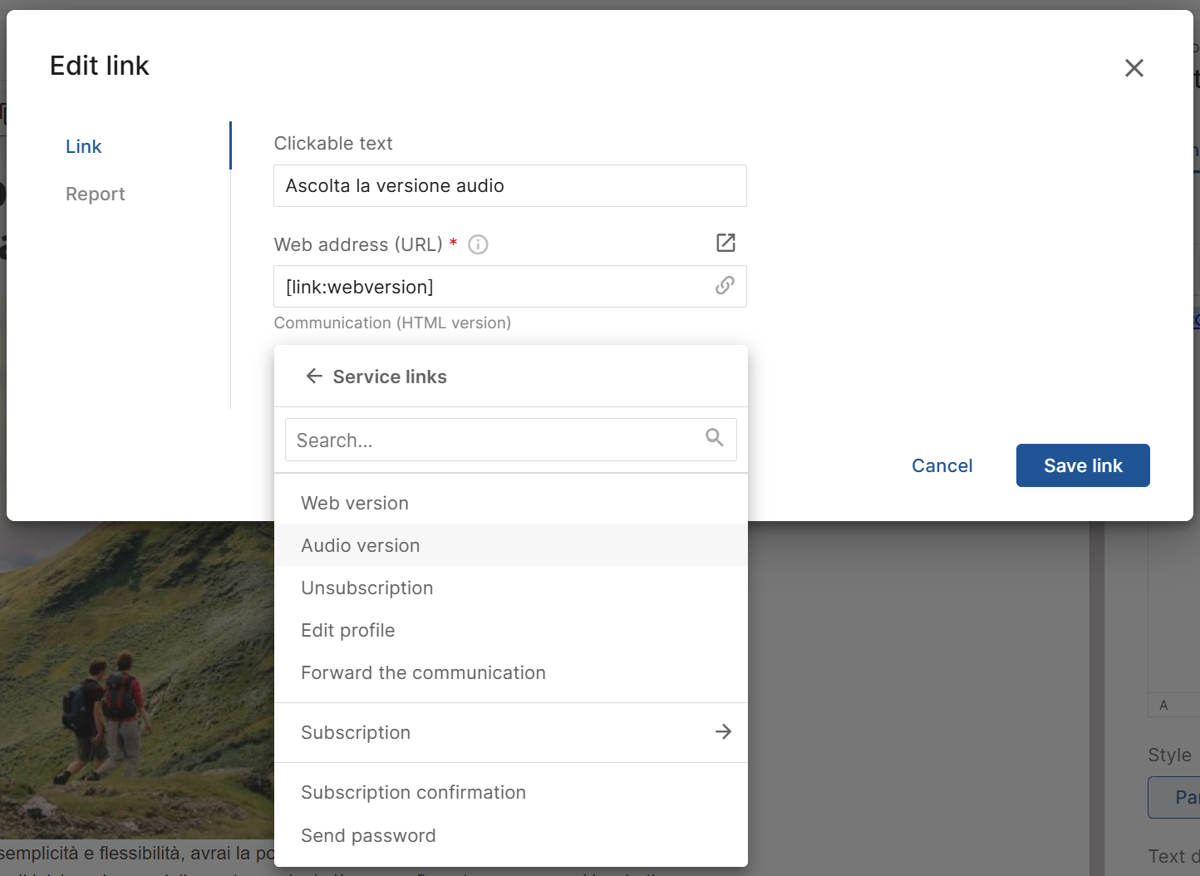Expand the Subscription submenu arrow
This screenshot has height=876, width=1200.
723,731
